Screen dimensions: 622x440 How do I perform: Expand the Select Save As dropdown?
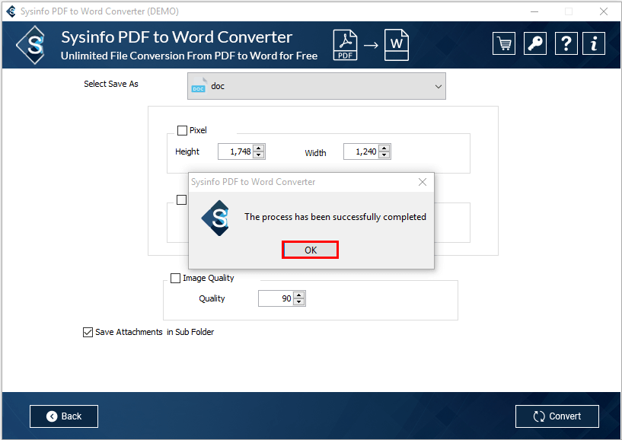(317, 86)
